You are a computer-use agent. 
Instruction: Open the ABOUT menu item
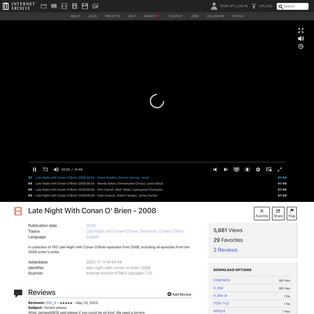[75, 16]
